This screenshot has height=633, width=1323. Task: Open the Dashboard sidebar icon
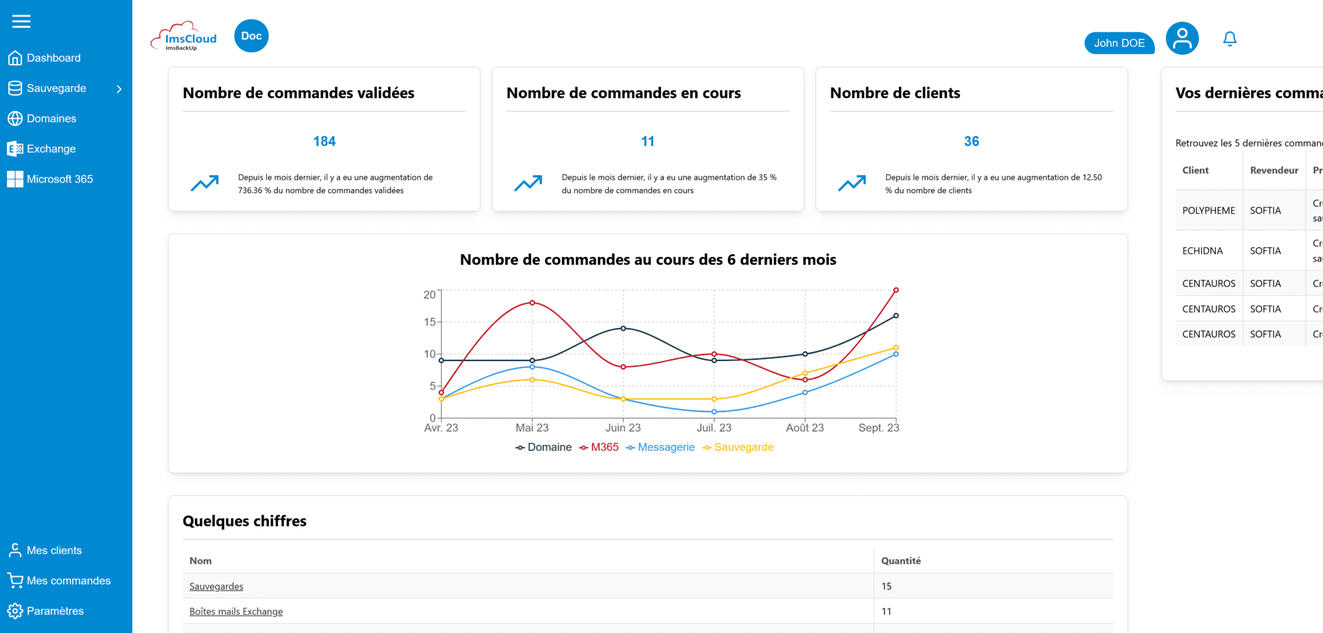pos(16,57)
